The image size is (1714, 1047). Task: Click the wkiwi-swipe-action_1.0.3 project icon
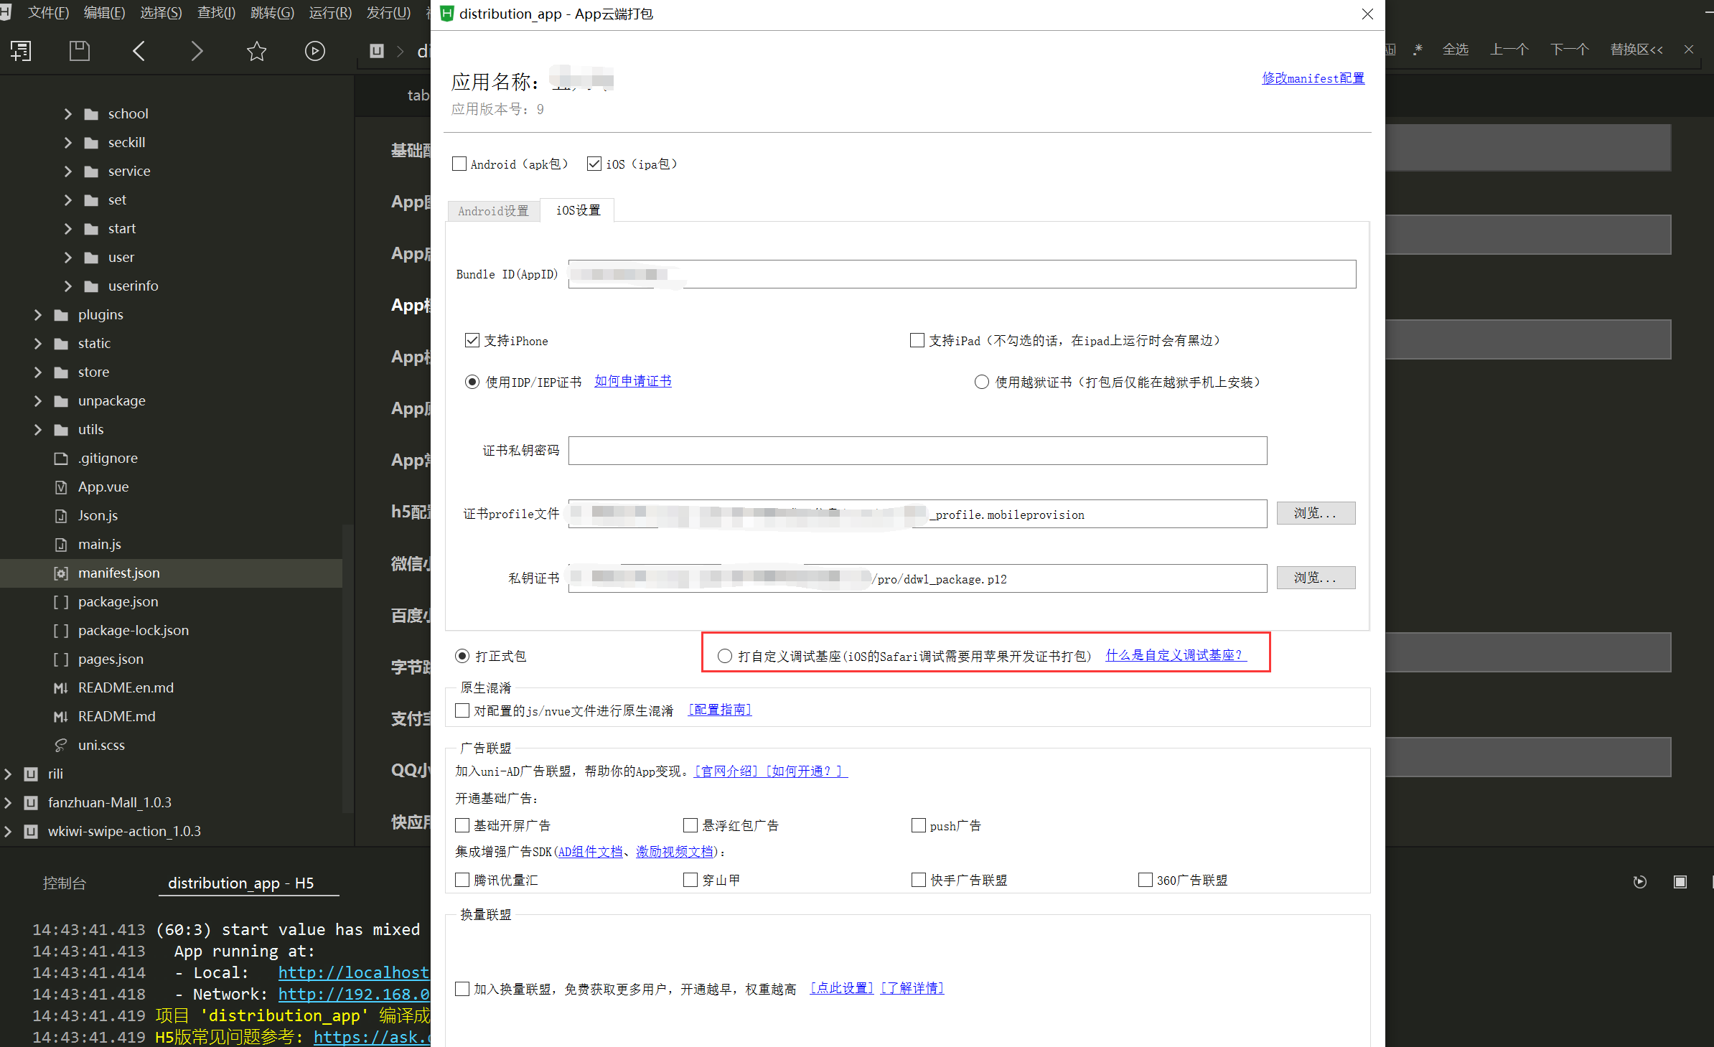[31, 832]
